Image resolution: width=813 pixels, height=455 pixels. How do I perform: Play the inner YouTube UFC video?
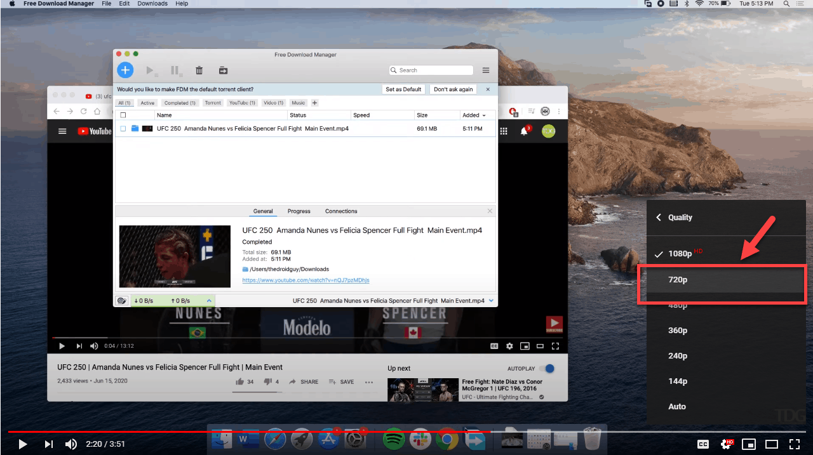tap(62, 346)
